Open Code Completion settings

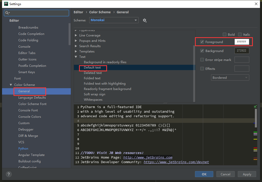31,34
